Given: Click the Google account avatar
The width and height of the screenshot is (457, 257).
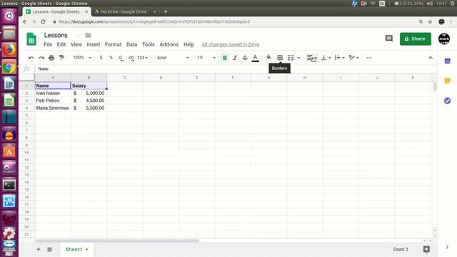Looking at the screenshot, I should point(444,39).
